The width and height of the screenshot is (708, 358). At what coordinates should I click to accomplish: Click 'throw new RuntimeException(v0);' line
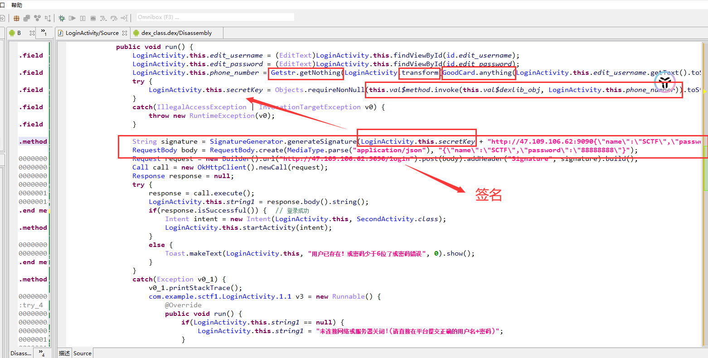click(x=212, y=116)
